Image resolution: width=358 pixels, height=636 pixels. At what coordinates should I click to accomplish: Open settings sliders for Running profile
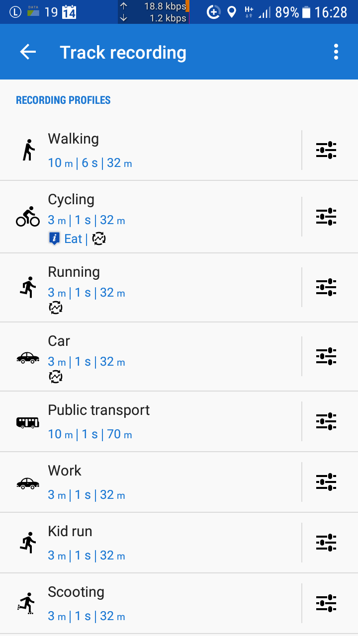326,287
